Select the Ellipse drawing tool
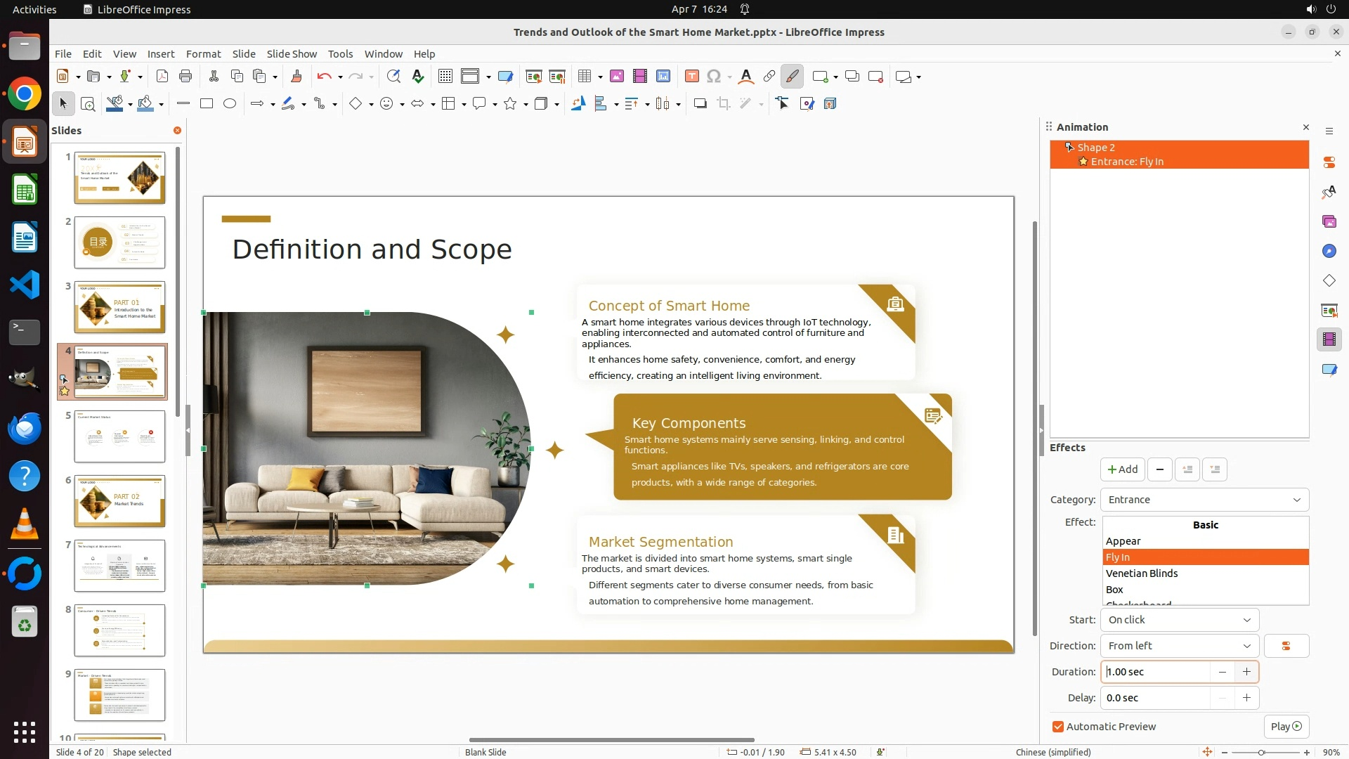The width and height of the screenshot is (1349, 759). coord(230,104)
